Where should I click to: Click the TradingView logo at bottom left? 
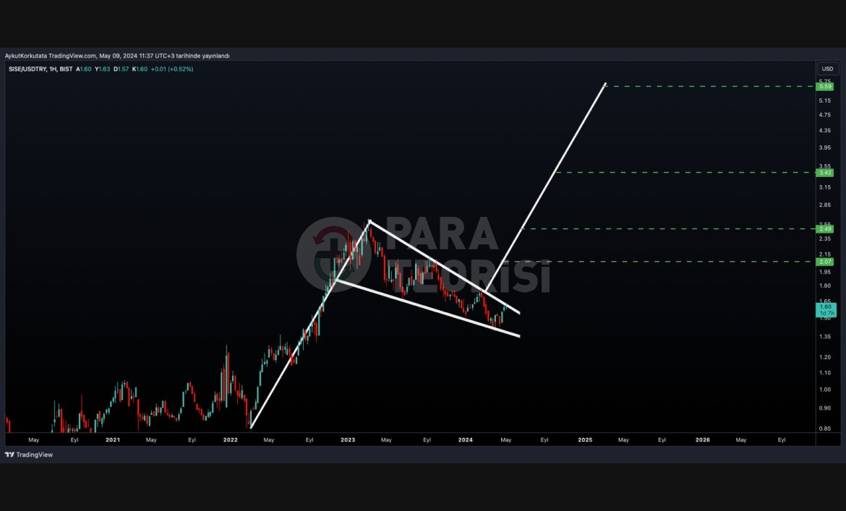(29, 455)
